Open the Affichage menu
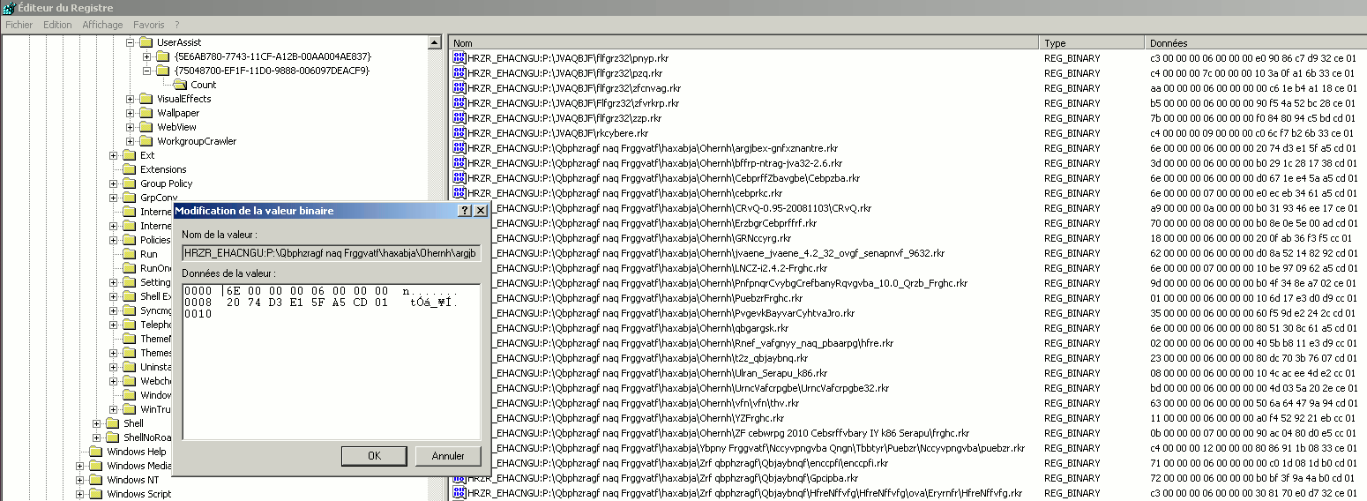The image size is (1367, 501). 102,25
